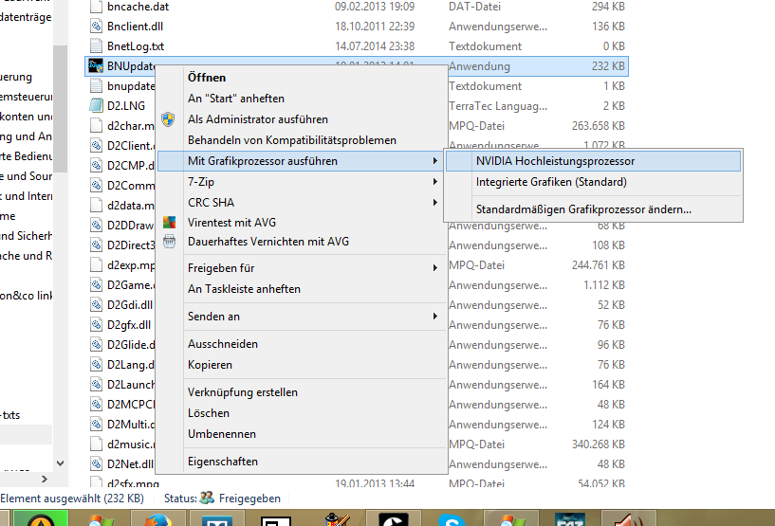Select the Bnclient.dll file icon
The height and width of the screenshot is (526, 775).
click(96, 27)
